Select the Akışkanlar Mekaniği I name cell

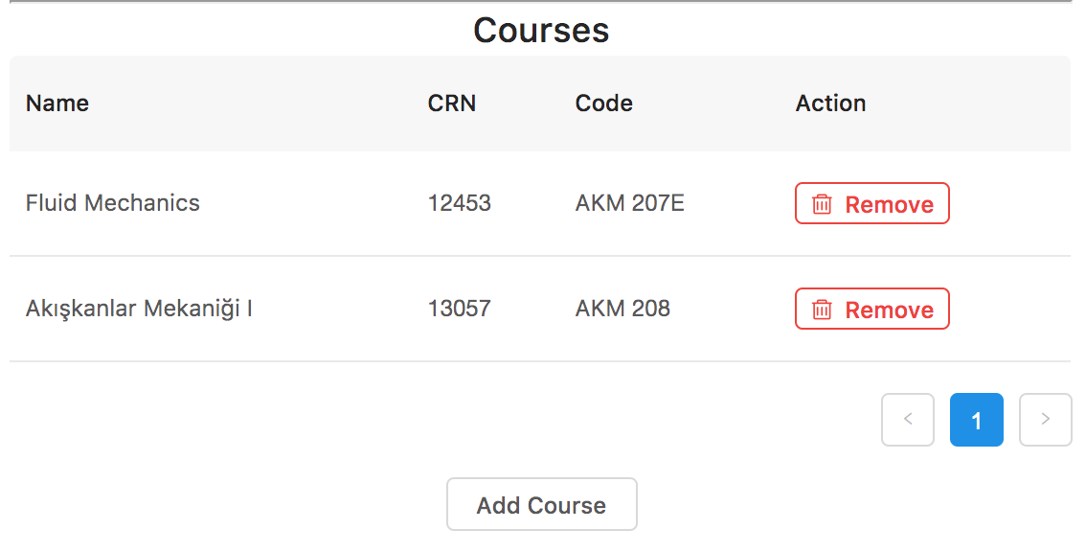tap(139, 309)
